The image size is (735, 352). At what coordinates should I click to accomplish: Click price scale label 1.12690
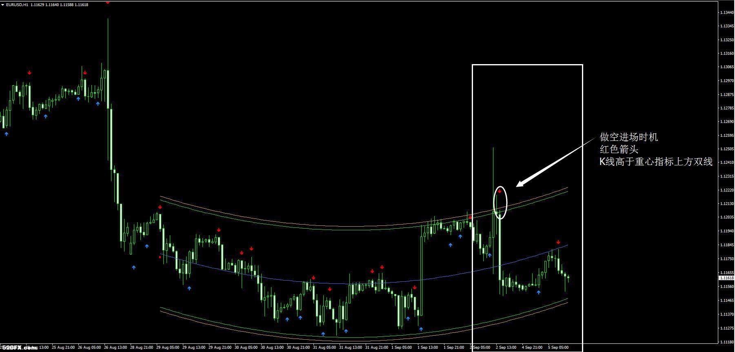[726, 122]
